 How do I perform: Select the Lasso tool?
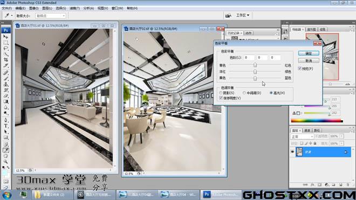[x=6, y=49]
